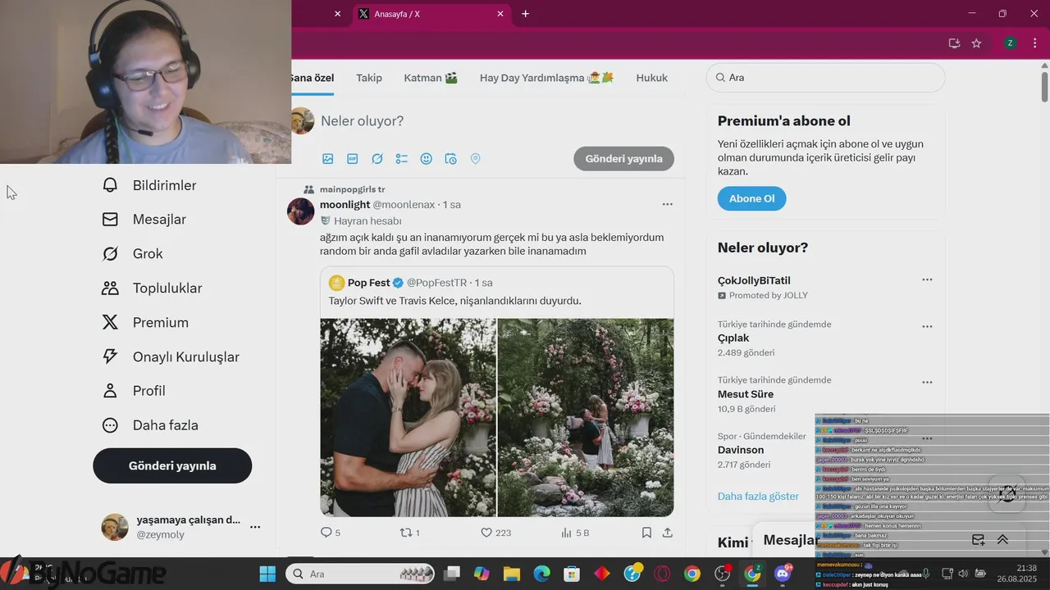
Task: Open account switcher menu next to @zeymoly
Action: pyautogui.click(x=255, y=527)
